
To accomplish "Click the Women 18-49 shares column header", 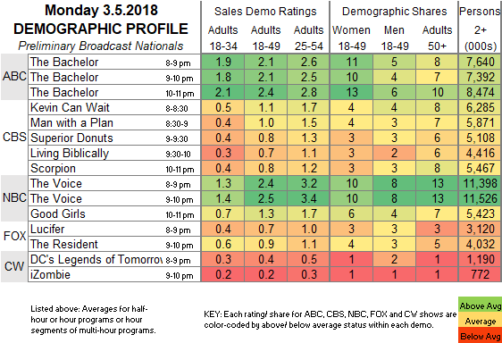I will (x=352, y=38).
